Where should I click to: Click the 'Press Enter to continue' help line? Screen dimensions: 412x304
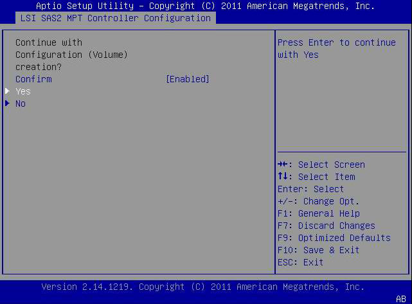[x=337, y=42]
